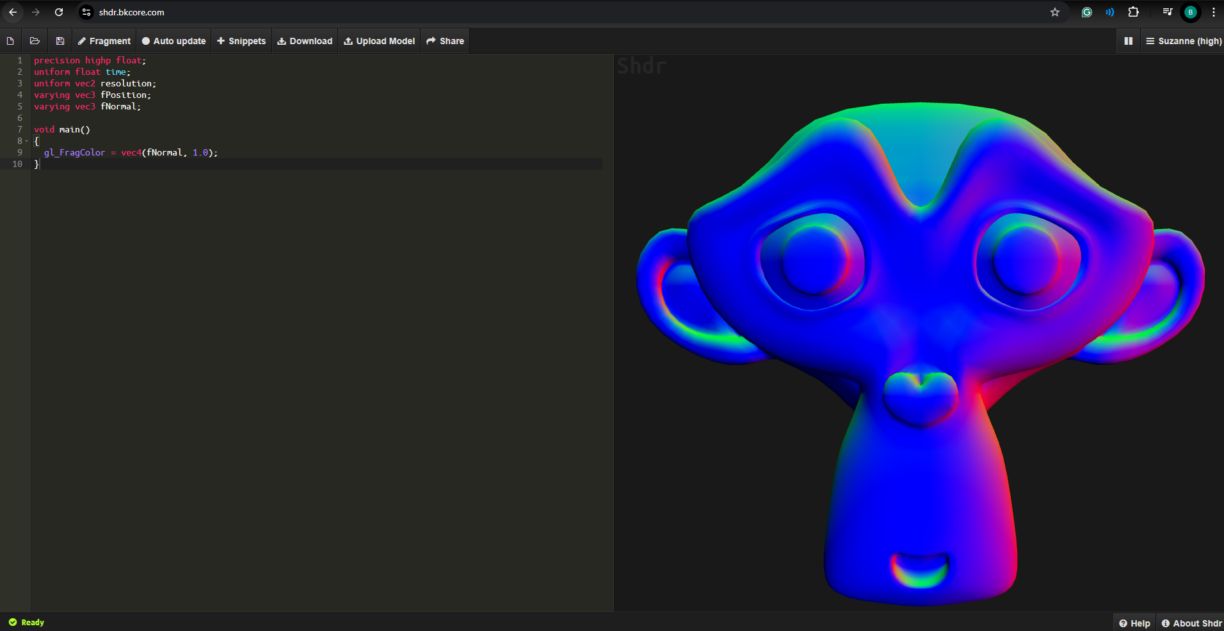Reload the Shdr page
Viewport: 1224px width, 631px height.
[59, 12]
